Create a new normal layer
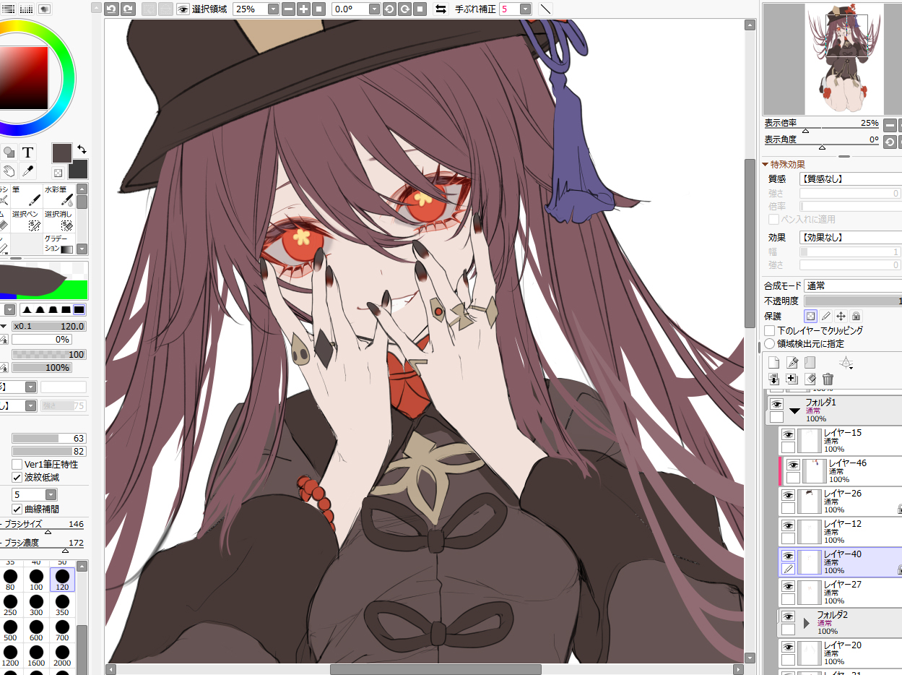 coord(773,363)
